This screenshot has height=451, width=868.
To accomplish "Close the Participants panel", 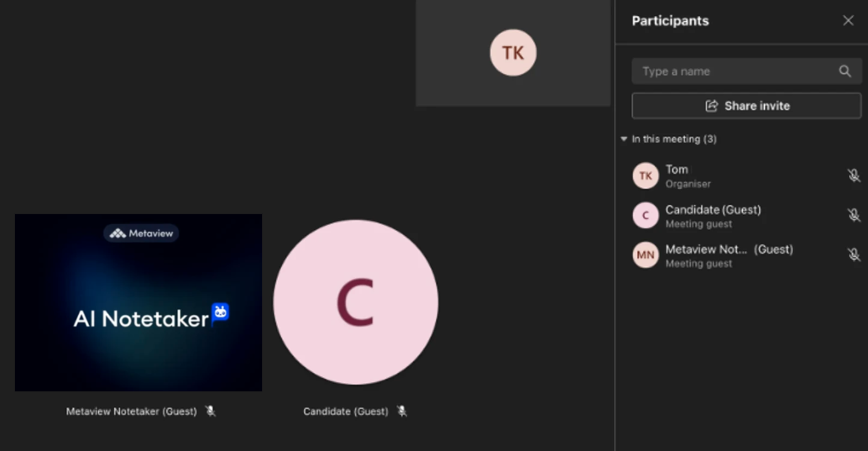I will (x=848, y=21).
